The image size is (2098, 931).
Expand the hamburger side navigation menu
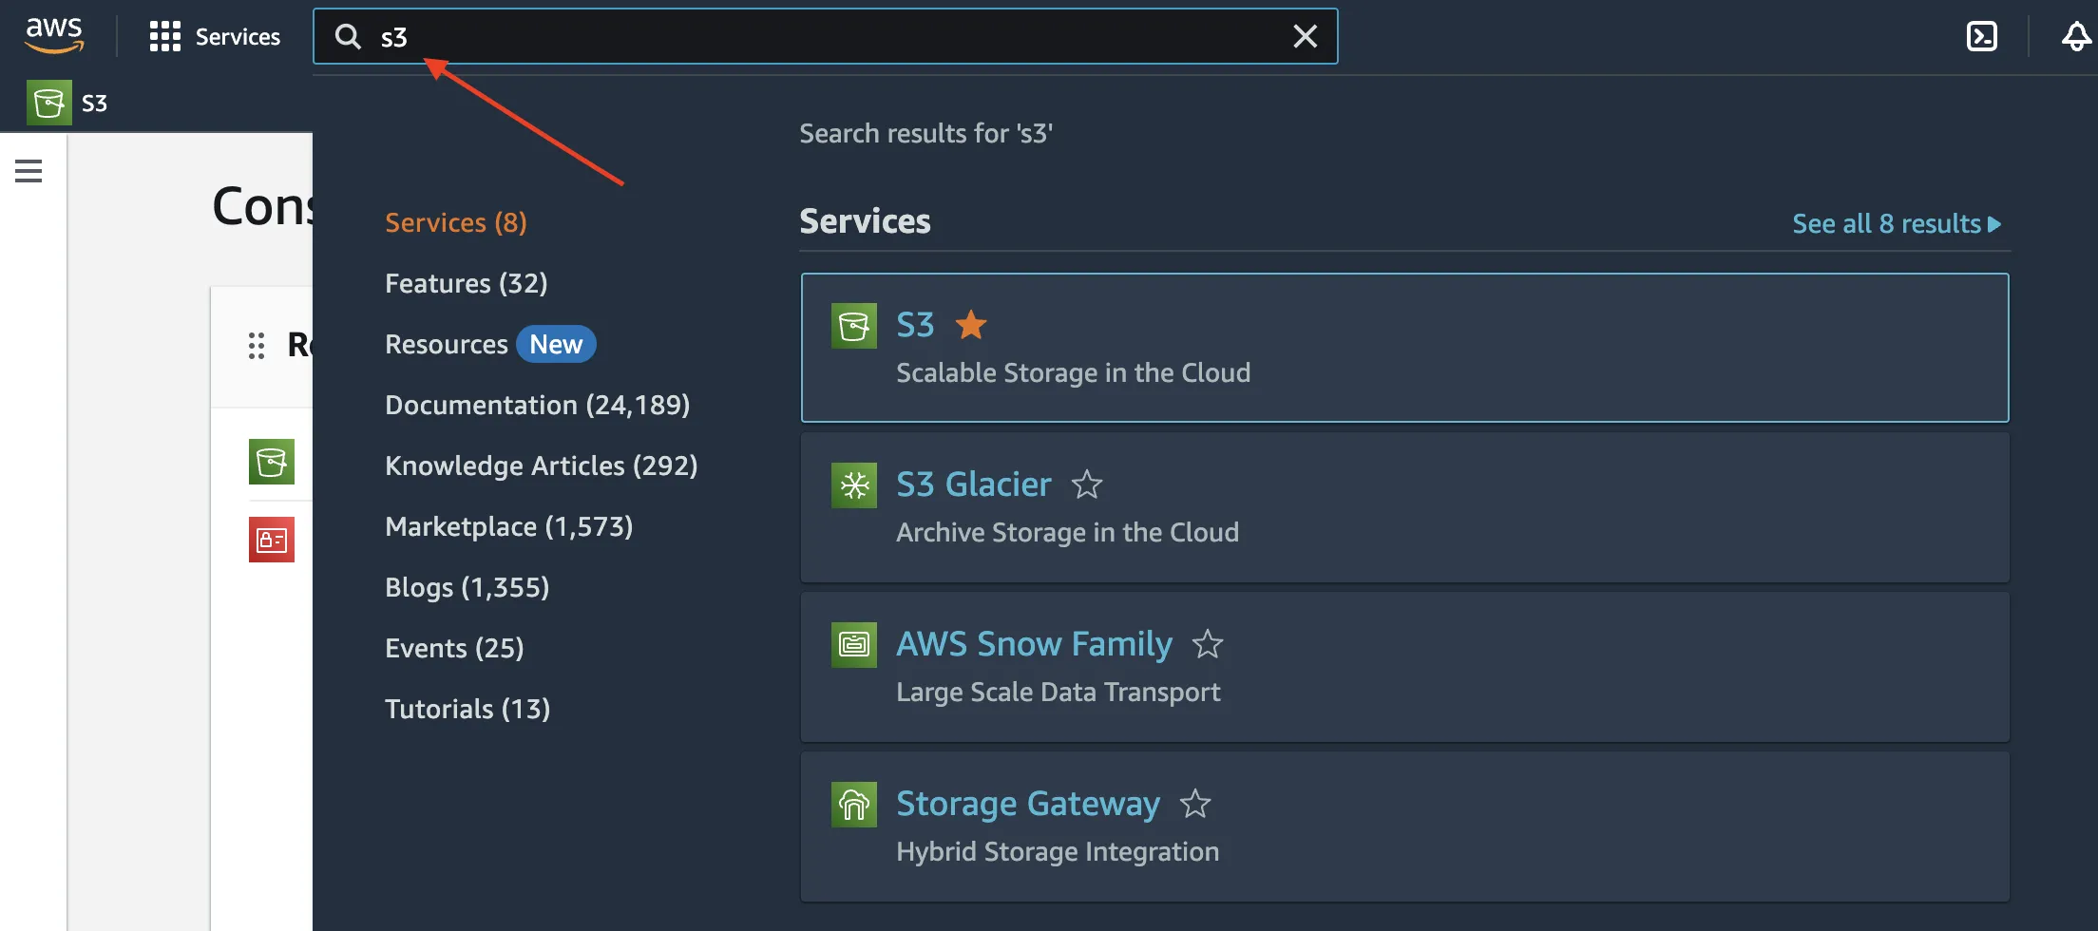point(29,171)
